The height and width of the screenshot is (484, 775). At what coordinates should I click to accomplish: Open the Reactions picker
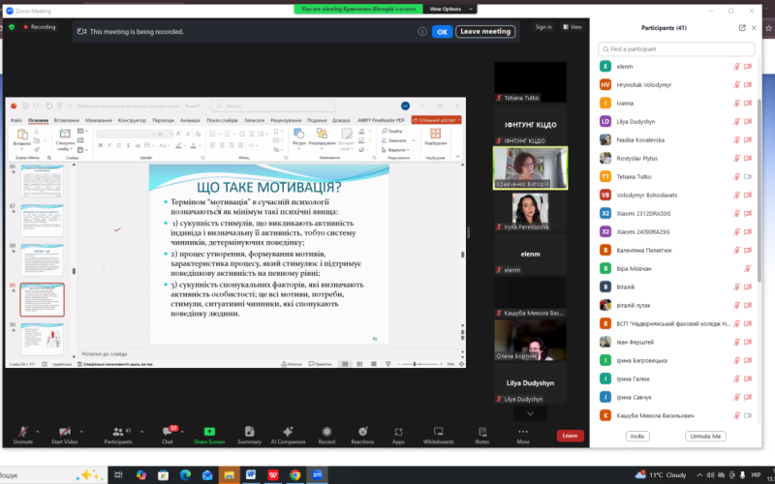click(362, 435)
